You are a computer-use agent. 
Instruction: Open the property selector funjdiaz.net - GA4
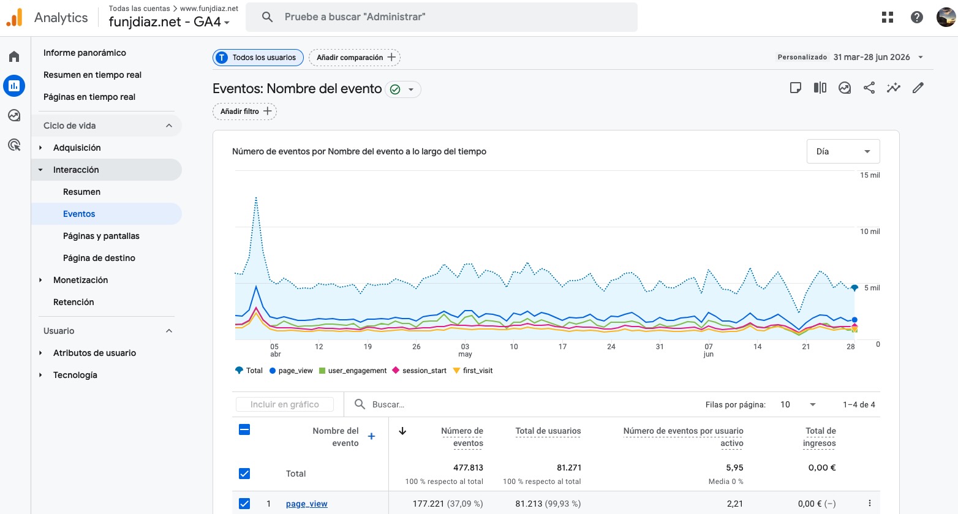point(169,22)
